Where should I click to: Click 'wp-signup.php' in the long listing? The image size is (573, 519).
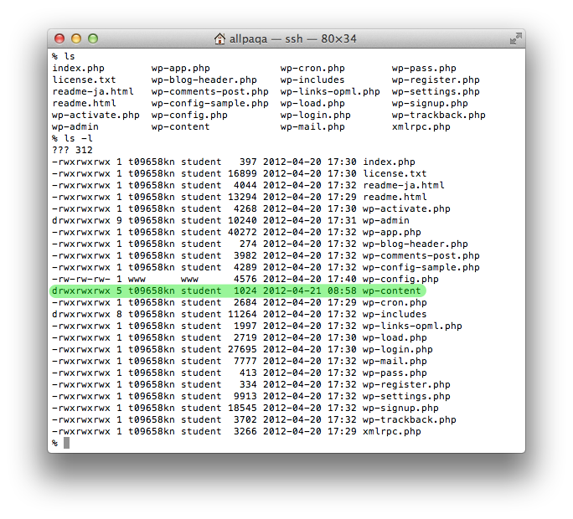(x=400, y=408)
